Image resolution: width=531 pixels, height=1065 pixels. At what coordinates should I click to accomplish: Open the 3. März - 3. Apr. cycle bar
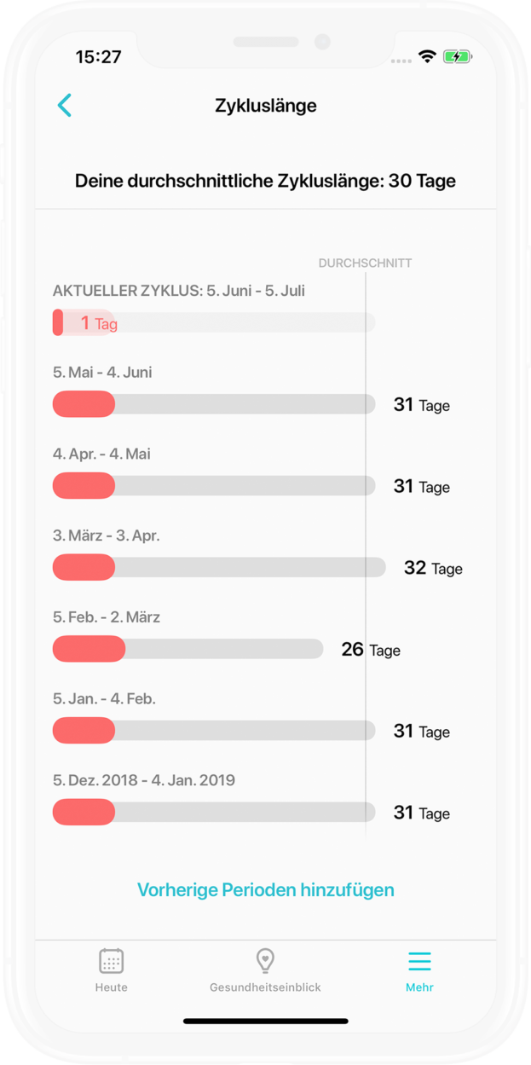point(219,567)
